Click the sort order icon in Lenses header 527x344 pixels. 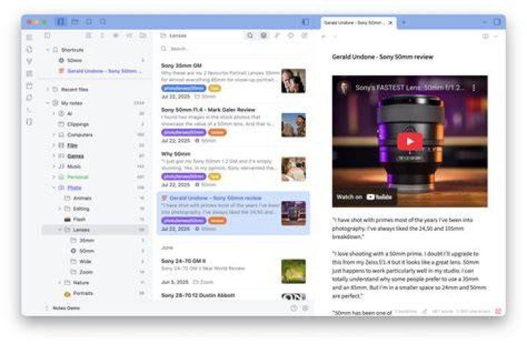277,36
